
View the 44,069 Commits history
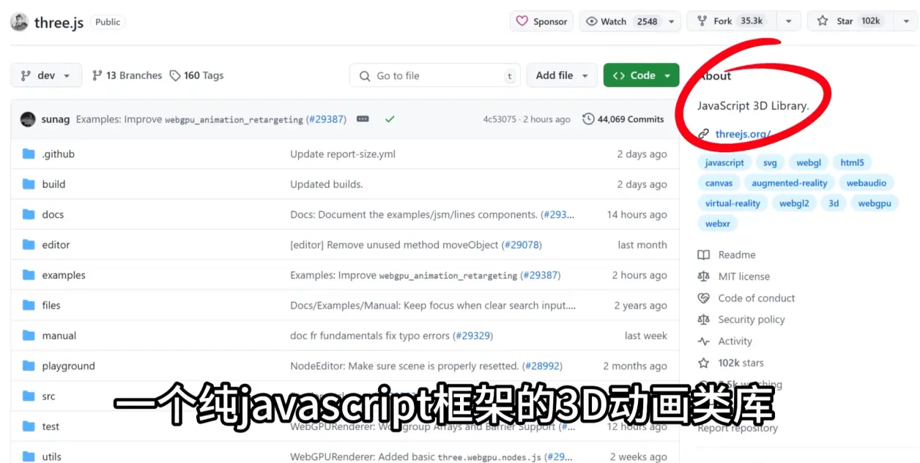(x=623, y=119)
